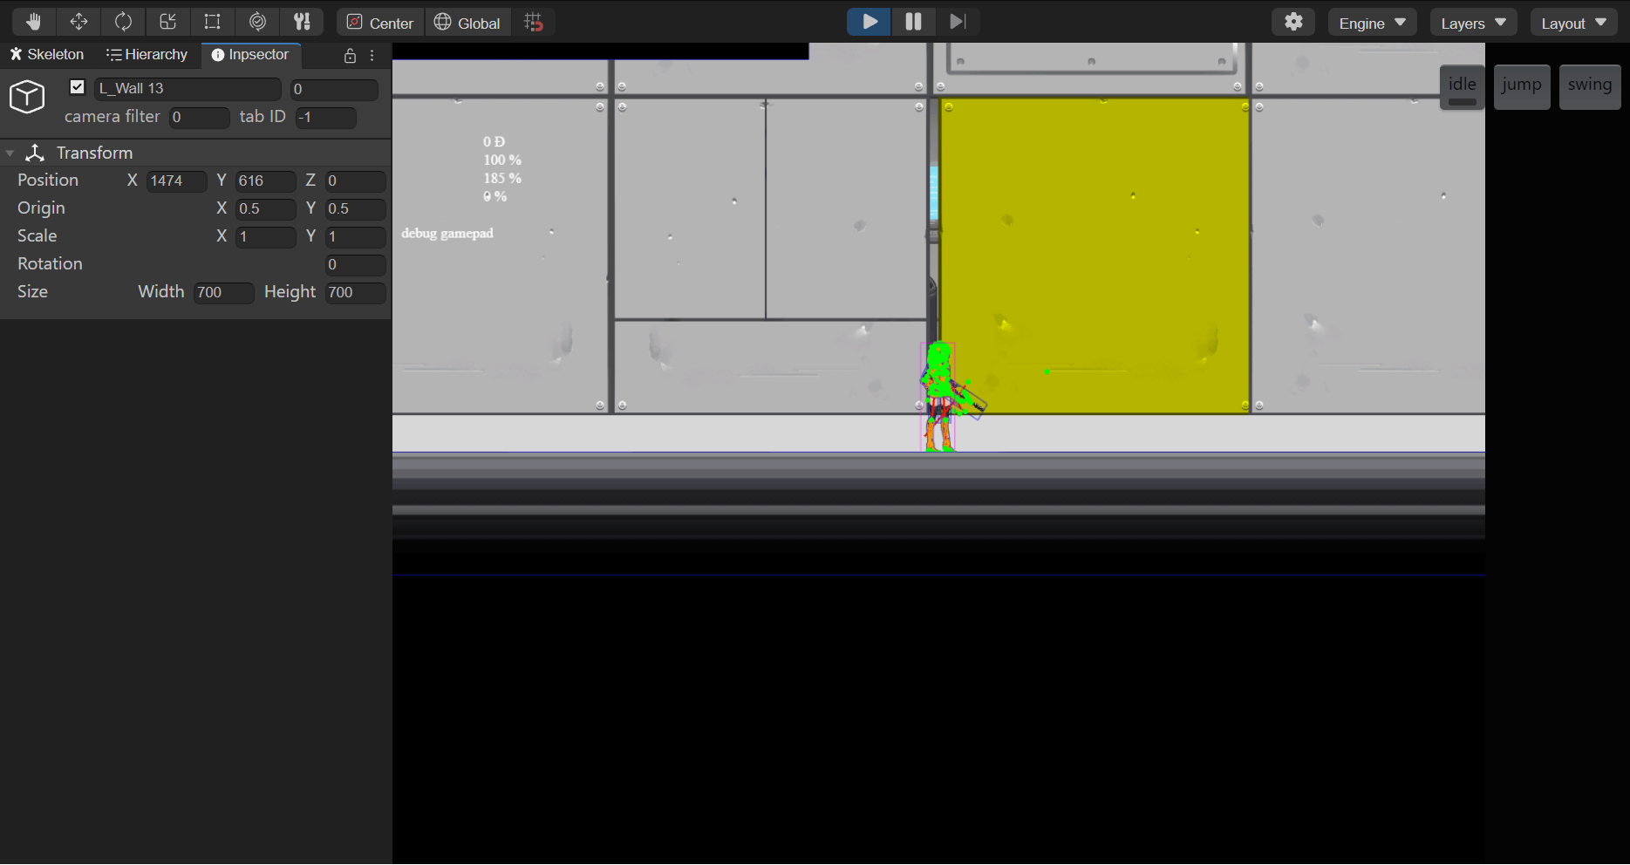1630x865 pixels.
Task: Select the Move tool
Action: (78, 22)
